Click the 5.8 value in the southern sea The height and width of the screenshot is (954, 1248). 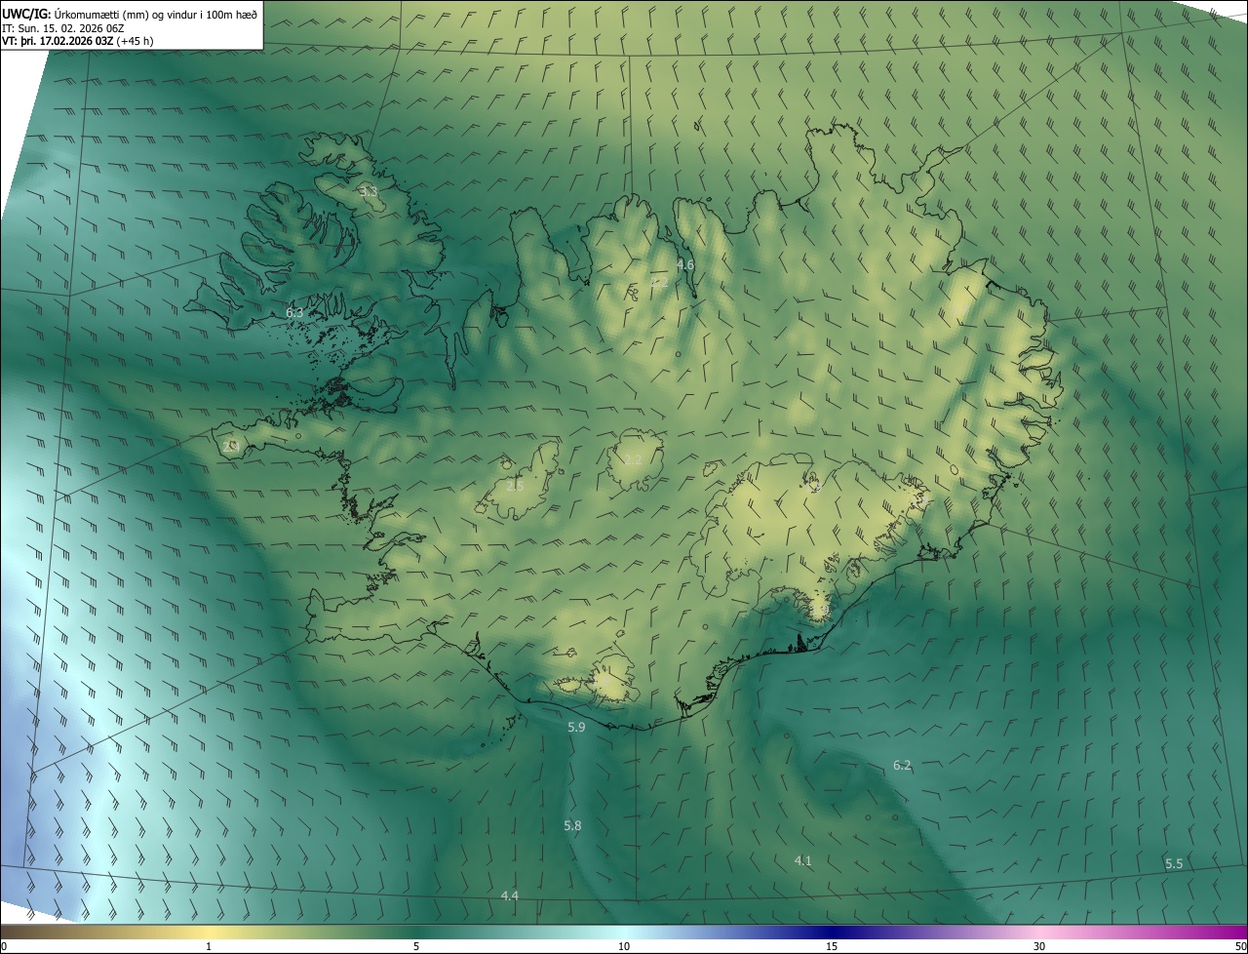click(x=572, y=826)
